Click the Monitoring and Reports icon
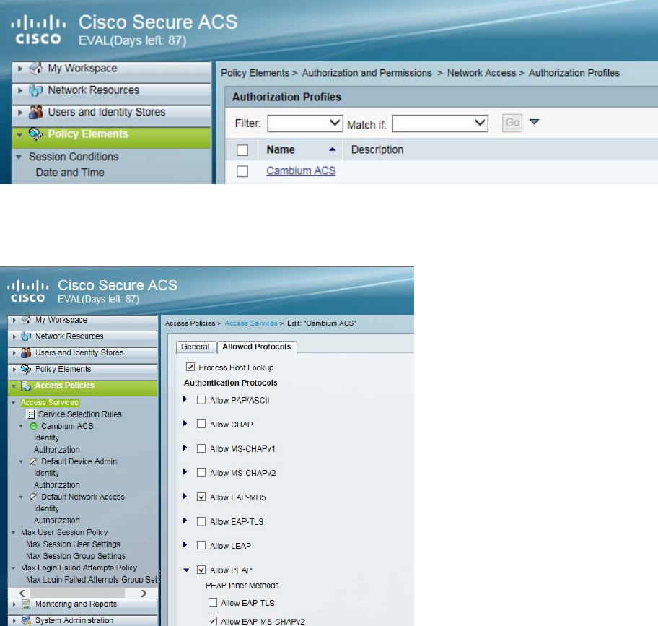This screenshot has width=658, height=626. (x=26, y=604)
